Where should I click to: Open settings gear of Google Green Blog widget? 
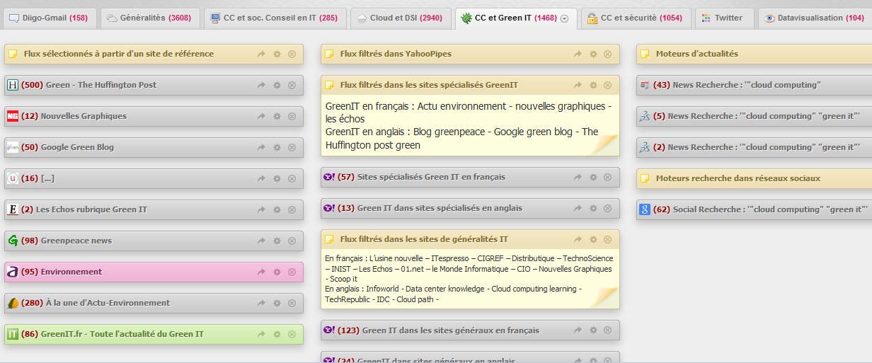(277, 147)
